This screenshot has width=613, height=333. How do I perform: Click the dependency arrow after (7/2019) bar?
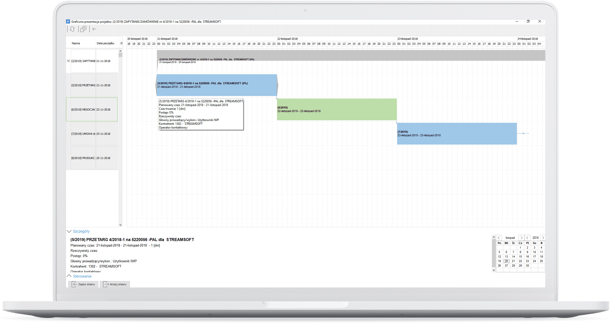click(523, 133)
